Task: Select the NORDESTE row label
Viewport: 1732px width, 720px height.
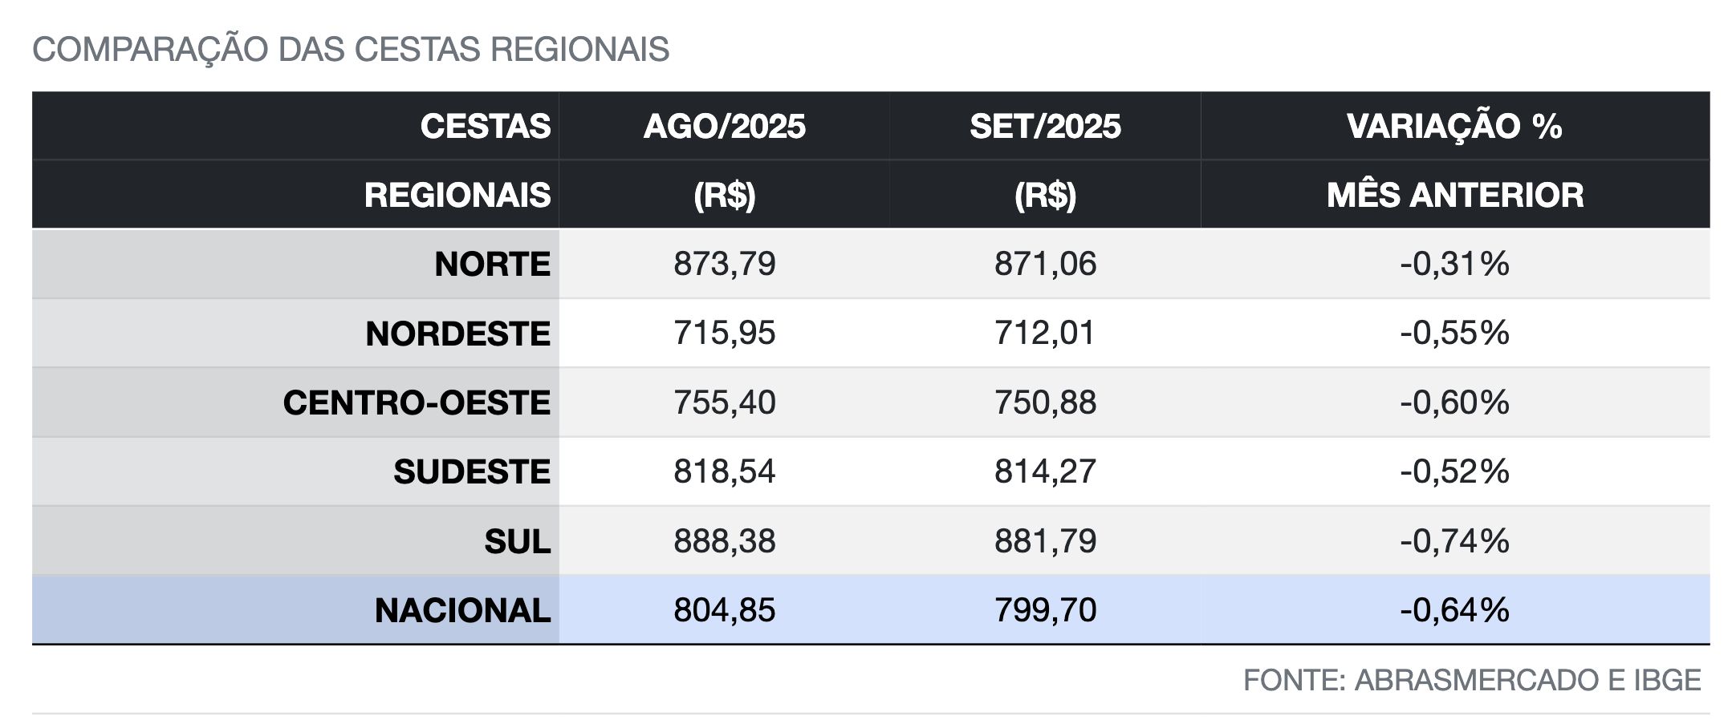Action: click(x=457, y=334)
